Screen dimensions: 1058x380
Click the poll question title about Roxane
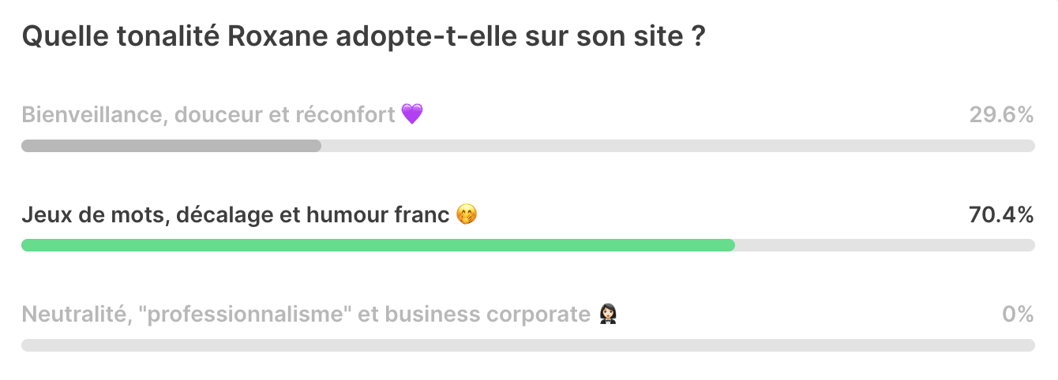(363, 36)
